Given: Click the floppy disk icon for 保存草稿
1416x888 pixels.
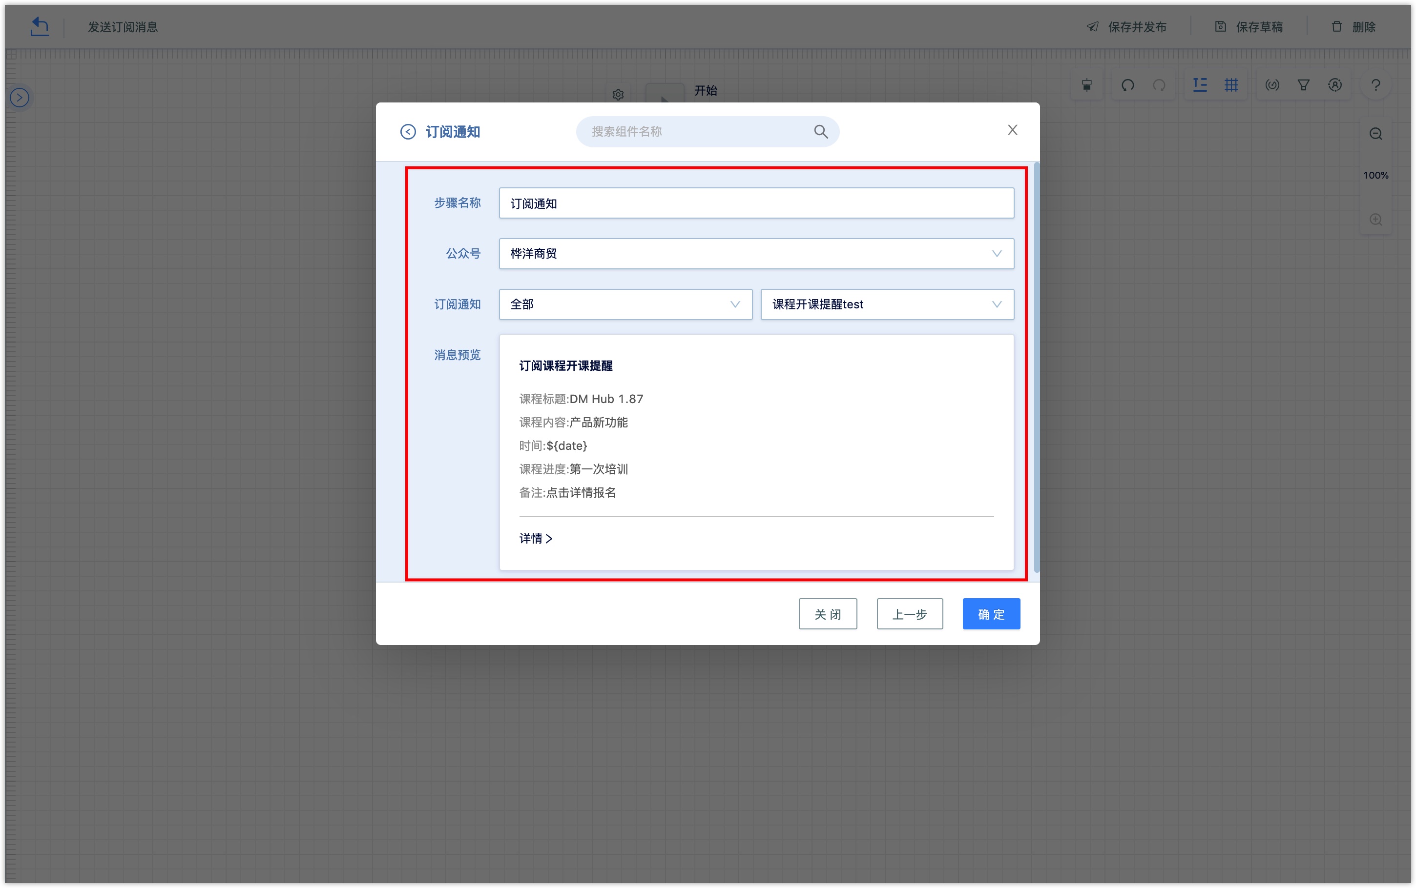Looking at the screenshot, I should pos(1220,26).
